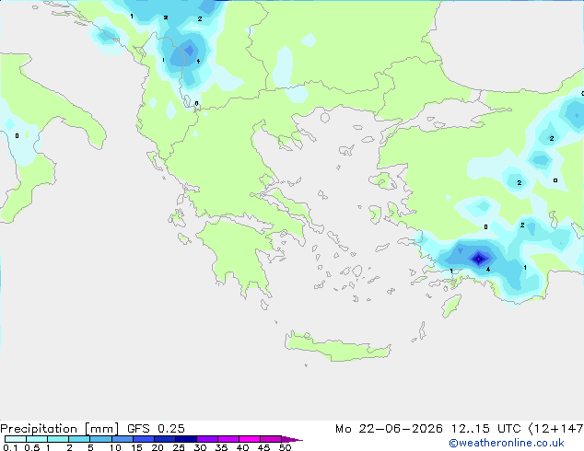Click the 0.1–0.5 mm legend color box
584x451 pixels.
tap(16, 439)
